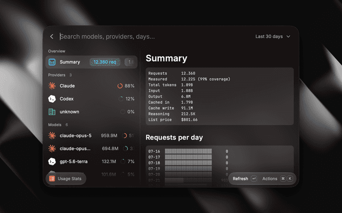Select the gpt-5.6-terra model row

(x=91, y=161)
